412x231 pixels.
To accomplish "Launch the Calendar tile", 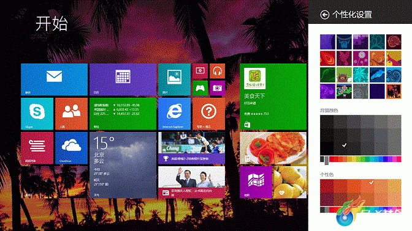I will click(123, 79).
